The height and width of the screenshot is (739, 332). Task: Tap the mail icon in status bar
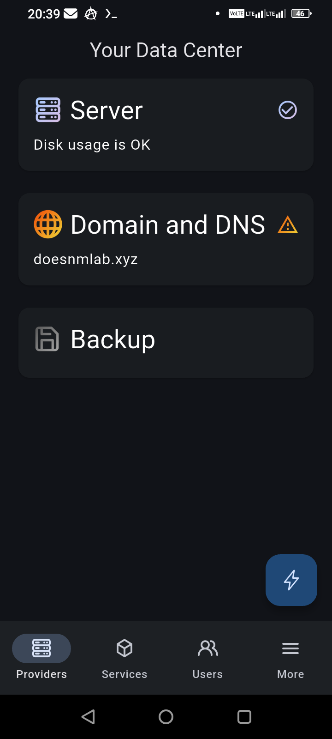click(71, 14)
